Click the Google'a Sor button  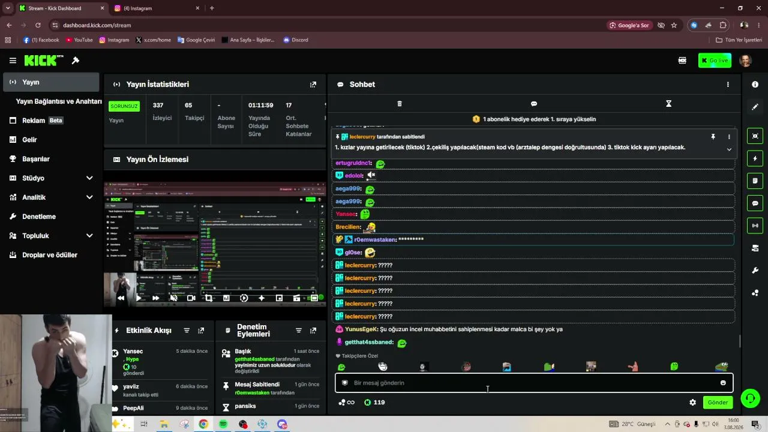coord(629,25)
